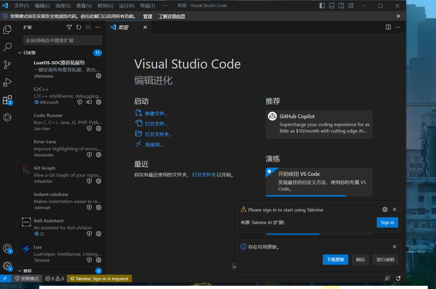Dismiss the Tabnine sign-in notification
The height and width of the screenshot is (289, 436).
coord(395,209)
